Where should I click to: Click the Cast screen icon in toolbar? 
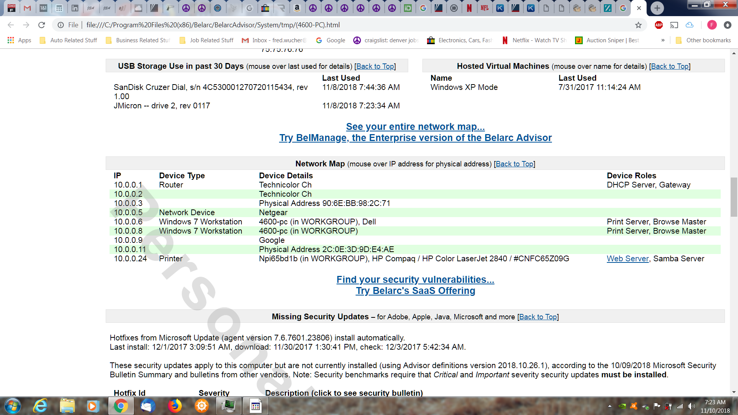pos(674,25)
